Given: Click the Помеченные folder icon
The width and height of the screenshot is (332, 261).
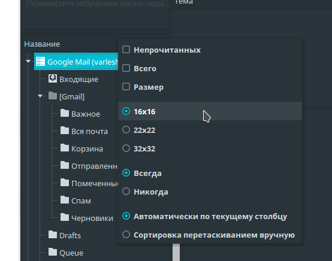Looking at the screenshot, I should click(x=65, y=183).
